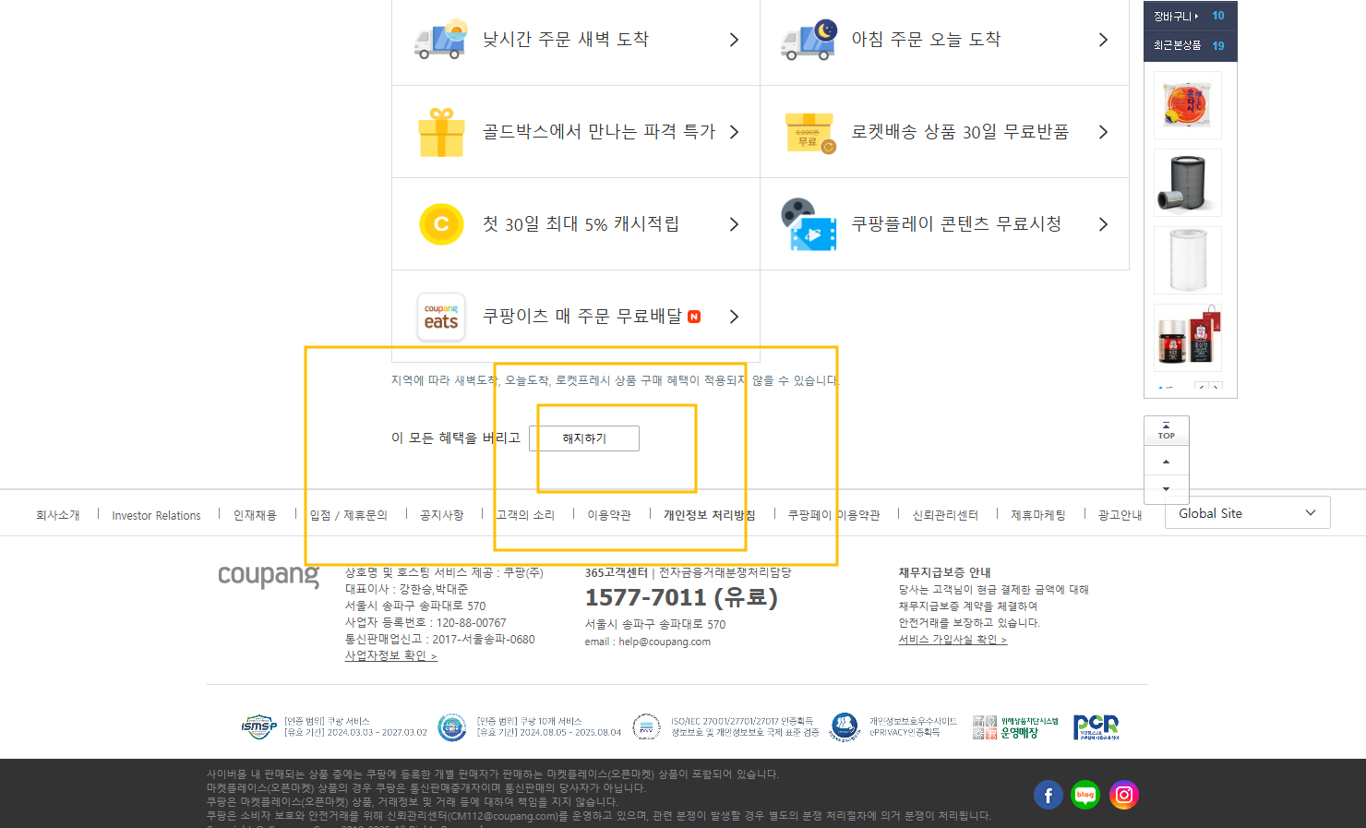Open 고객의 소리 footer menu
Image resolution: width=1366 pixels, height=828 pixels.
pos(526,515)
